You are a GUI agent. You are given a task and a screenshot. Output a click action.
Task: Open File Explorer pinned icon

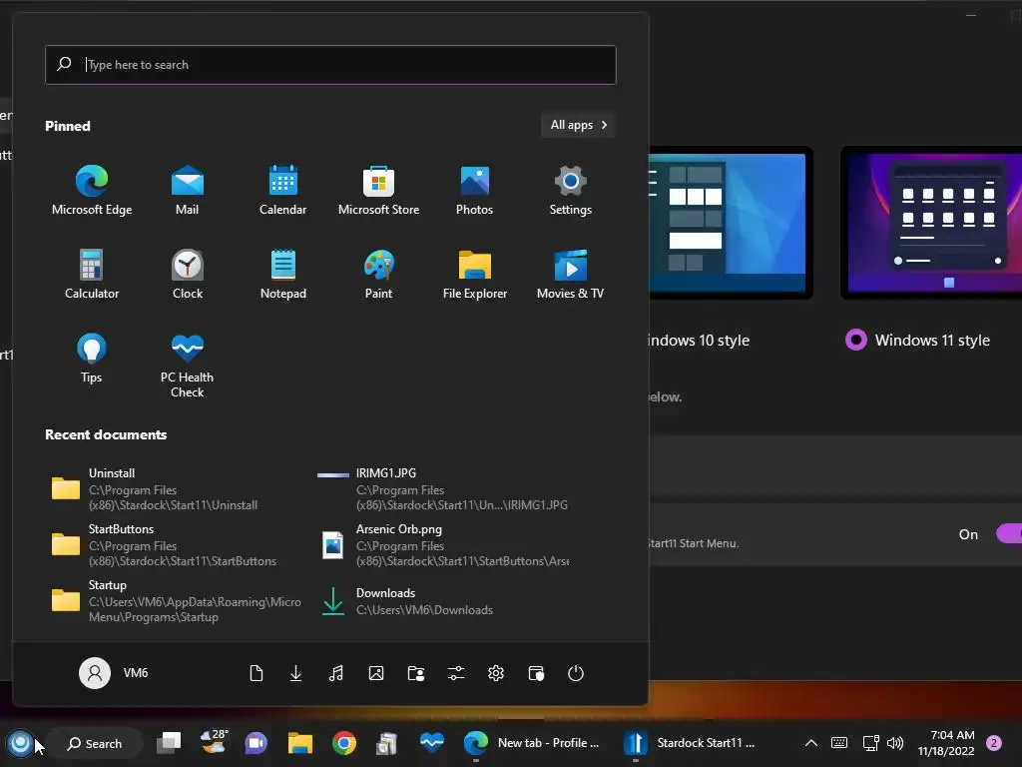tap(474, 274)
